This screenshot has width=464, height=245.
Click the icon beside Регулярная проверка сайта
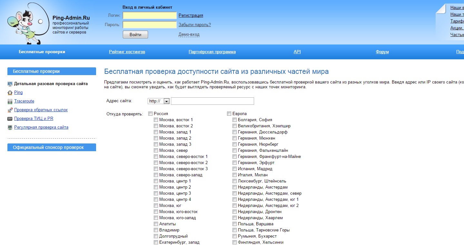tap(10, 127)
